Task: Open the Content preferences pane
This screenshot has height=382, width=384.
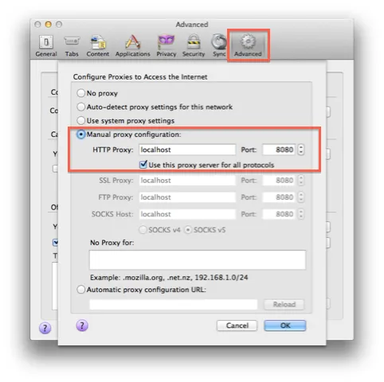Action: 97,46
